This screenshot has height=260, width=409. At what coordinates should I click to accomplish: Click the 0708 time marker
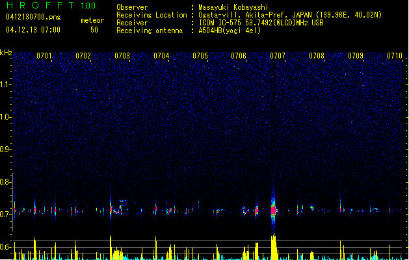[x=317, y=56]
